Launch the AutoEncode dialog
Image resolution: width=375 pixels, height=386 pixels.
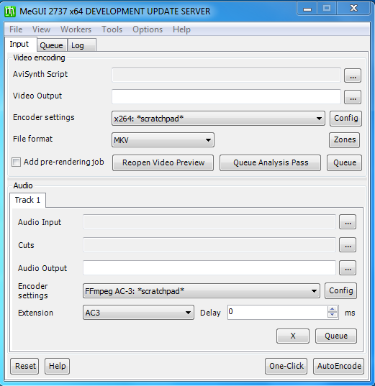coord(339,366)
